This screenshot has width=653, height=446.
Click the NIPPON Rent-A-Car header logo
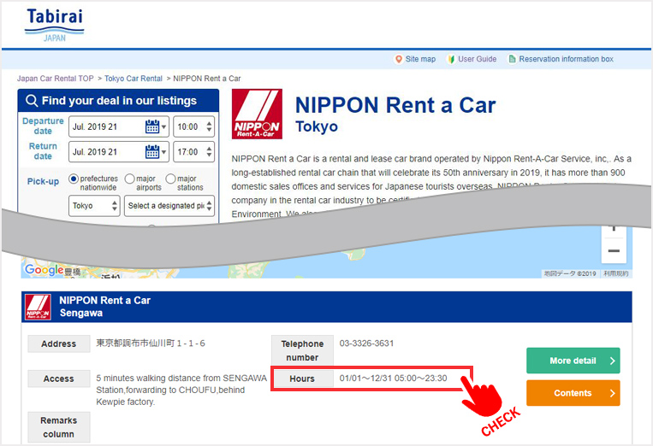pos(257,114)
